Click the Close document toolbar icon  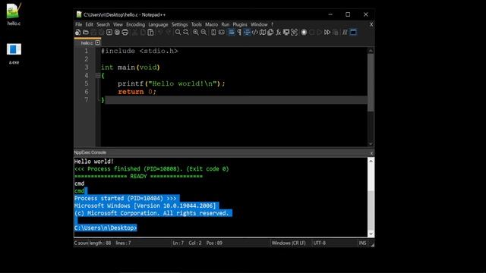(x=109, y=32)
